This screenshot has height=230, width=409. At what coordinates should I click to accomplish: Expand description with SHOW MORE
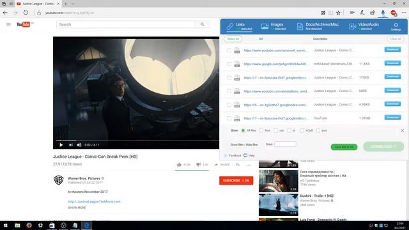(77, 208)
